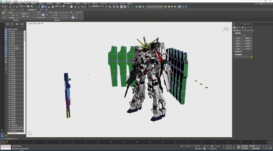Open the Arnold menu

point(122,4)
